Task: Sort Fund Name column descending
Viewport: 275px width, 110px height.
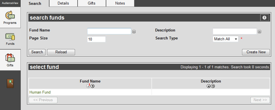Action: [92, 86]
